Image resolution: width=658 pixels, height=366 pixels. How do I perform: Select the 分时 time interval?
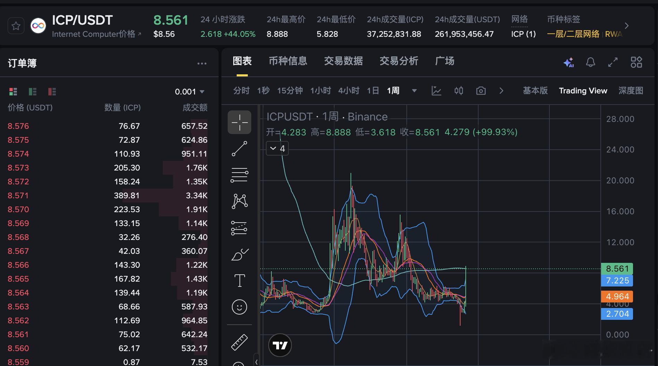coord(242,91)
